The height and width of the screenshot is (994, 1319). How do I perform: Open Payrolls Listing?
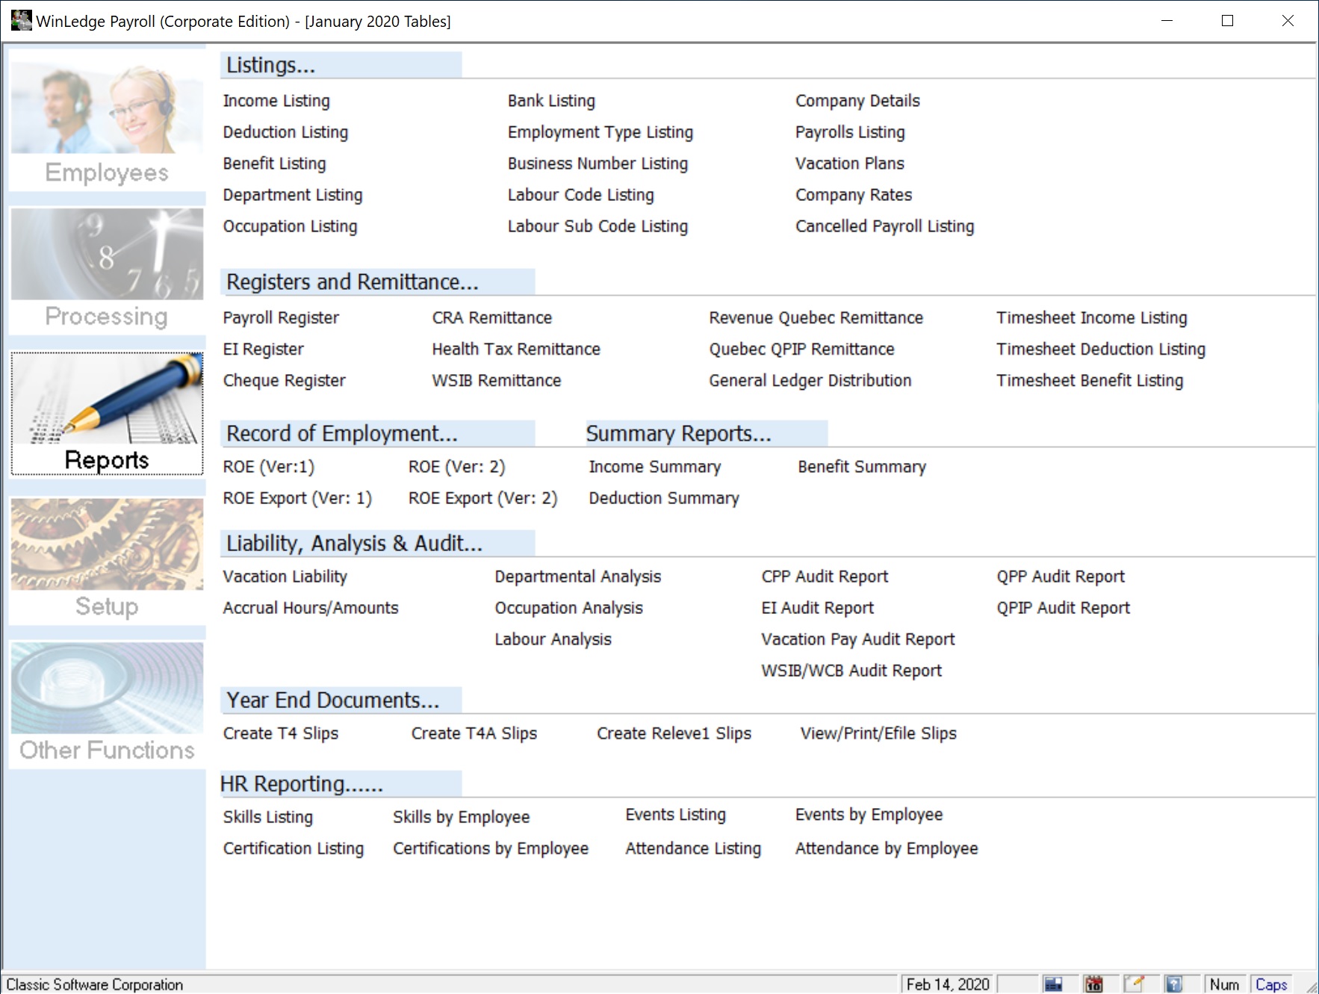[850, 132]
